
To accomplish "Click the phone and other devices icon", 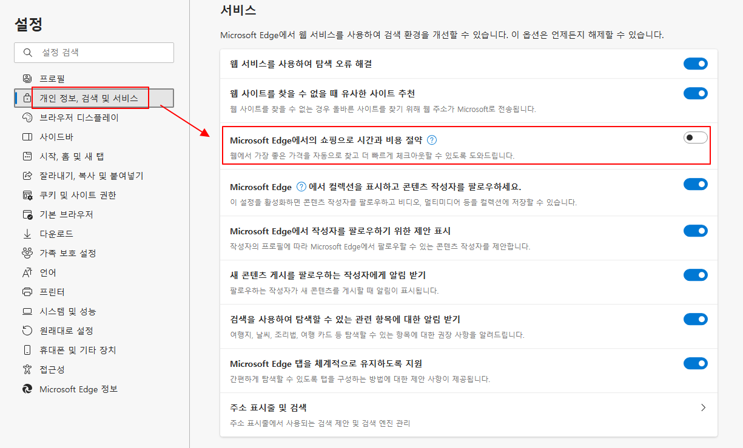I will [27, 350].
